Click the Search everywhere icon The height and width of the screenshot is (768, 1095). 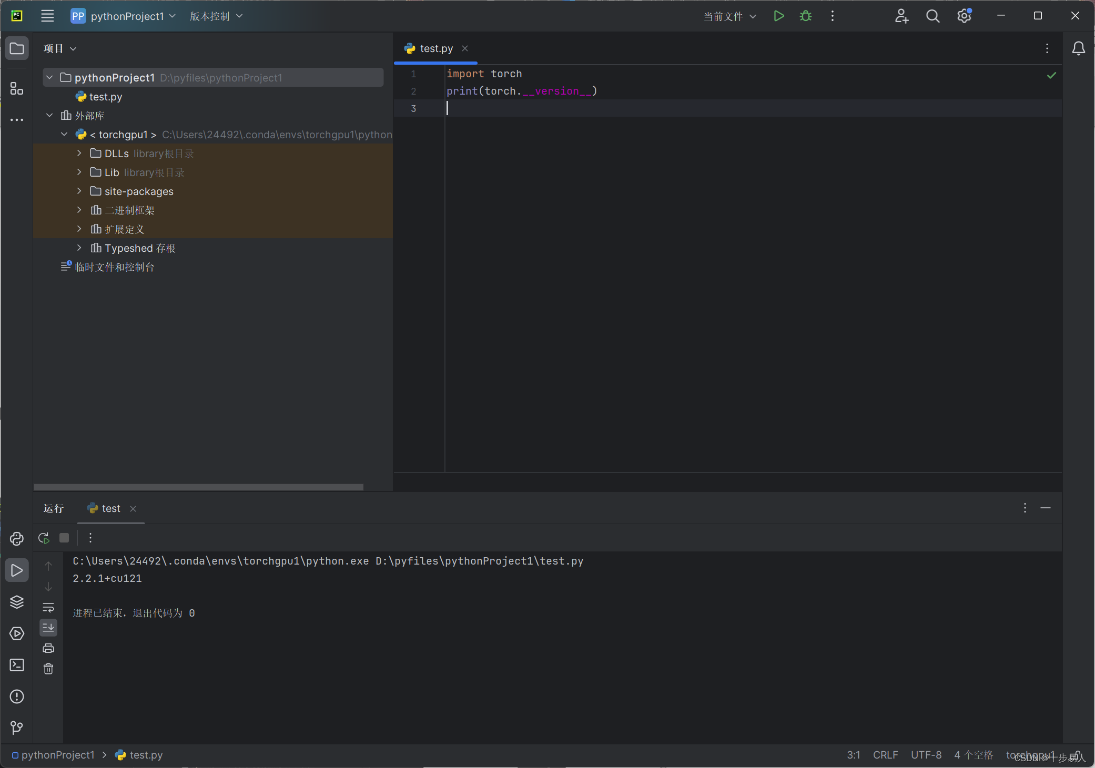(x=934, y=17)
